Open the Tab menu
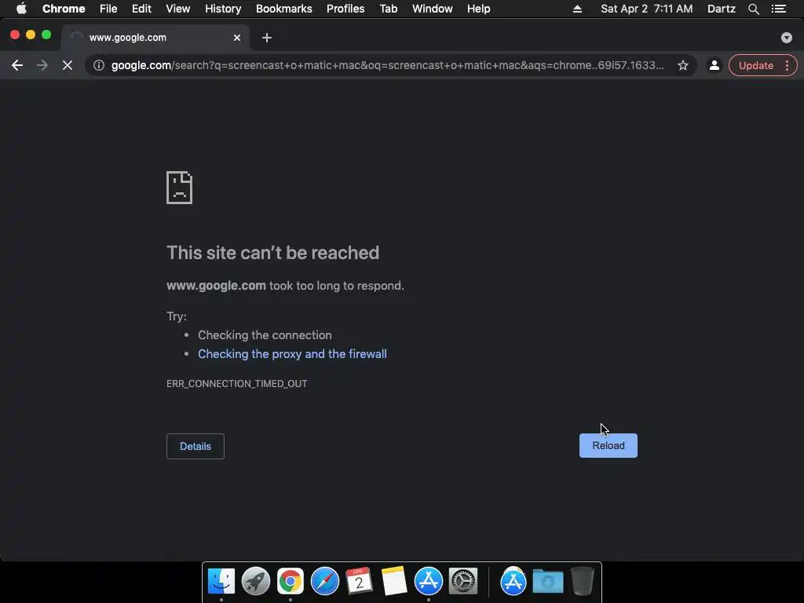The image size is (804, 603). 388,9
